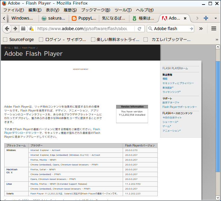Submit the search with the go arrow
Screen dimensions: 221x201
click(x=191, y=29)
